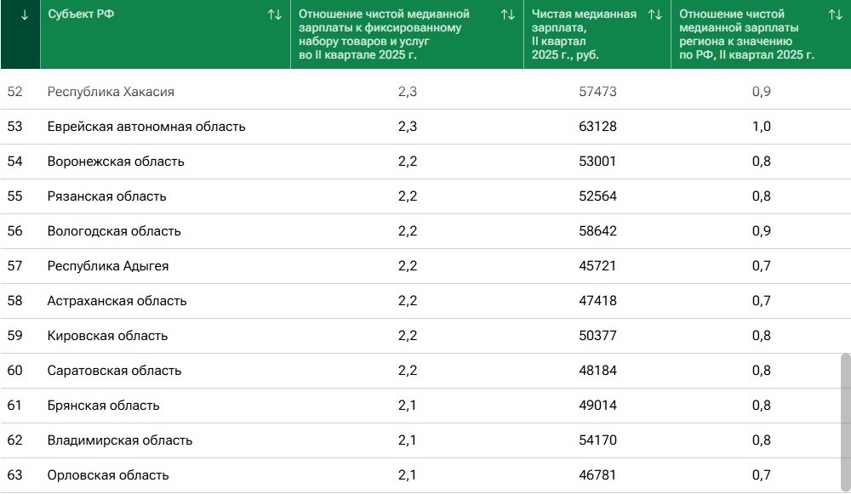Click Республика Адыгея region name
This screenshot has width=851, height=494.
coord(108,266)
